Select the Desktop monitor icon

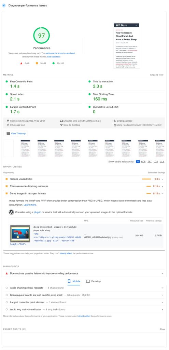(x=88, y=281)
